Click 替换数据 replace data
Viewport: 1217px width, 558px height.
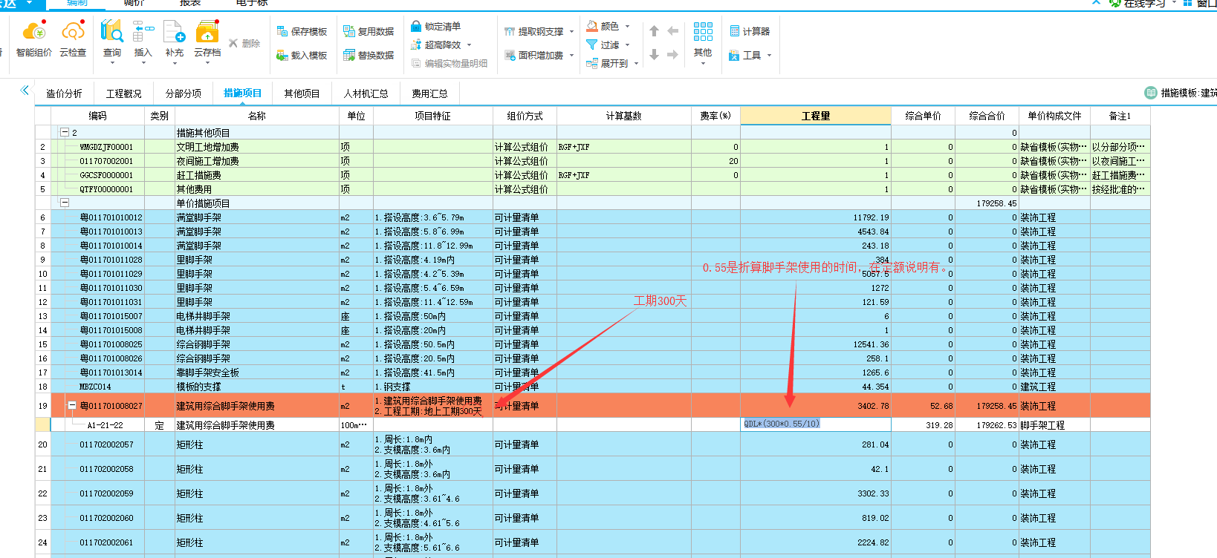(369, 55)
